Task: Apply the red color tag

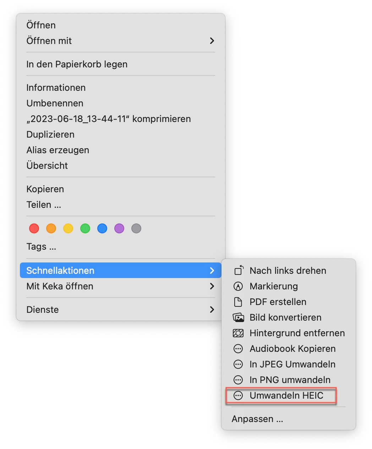Action: (x=34, y=228)
